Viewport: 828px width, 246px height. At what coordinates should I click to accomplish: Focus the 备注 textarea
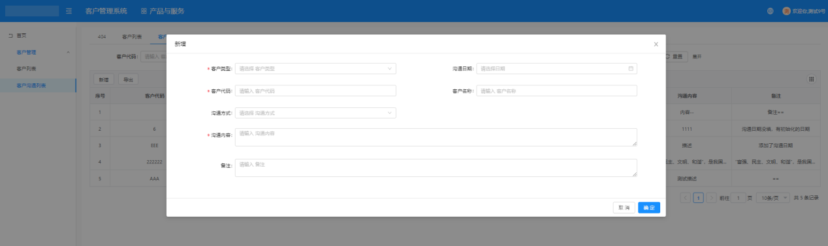click(436, 168)
